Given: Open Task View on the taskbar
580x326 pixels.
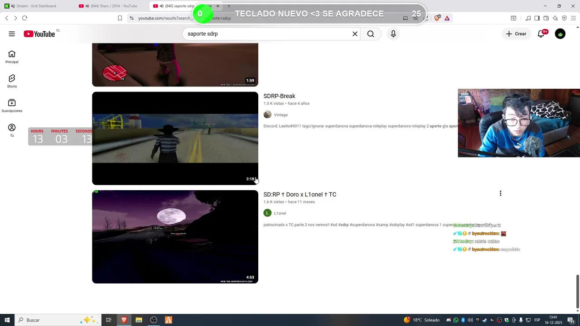Looking at the screenshot, I should [x=109, y=320].
